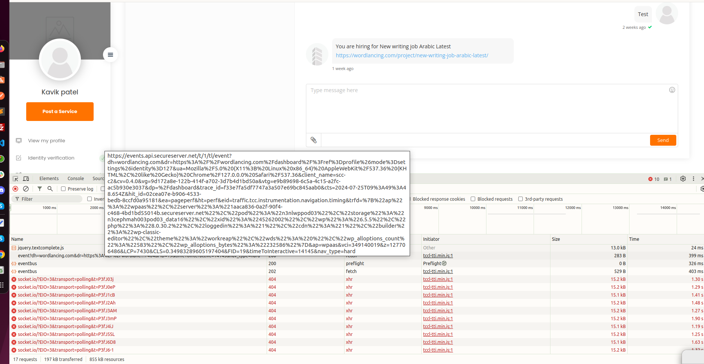Enable the Preserve log checkbox

[x=63, y=189]
